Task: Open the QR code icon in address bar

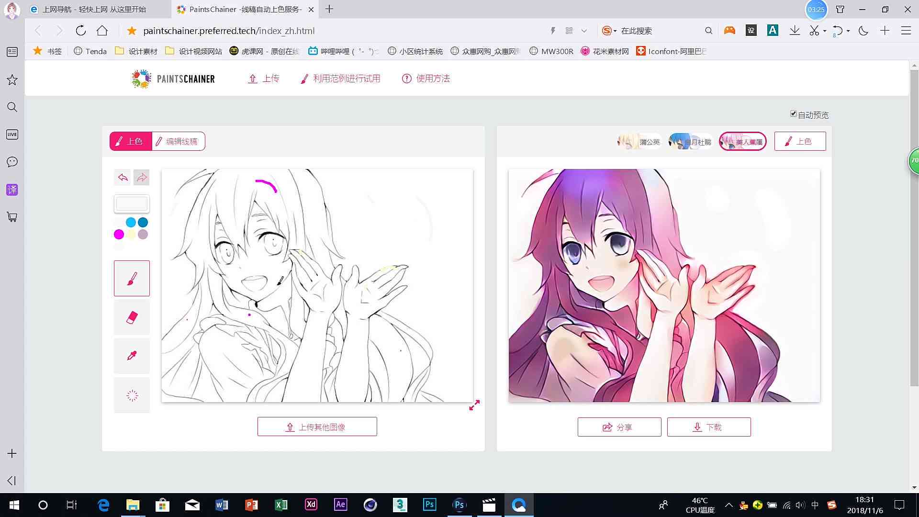Action: point(569,31)
